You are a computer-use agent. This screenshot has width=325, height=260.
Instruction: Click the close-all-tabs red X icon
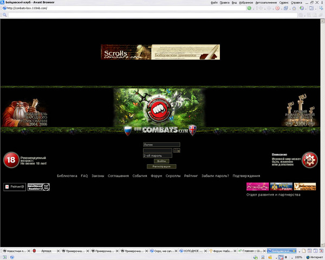point(321,251)
